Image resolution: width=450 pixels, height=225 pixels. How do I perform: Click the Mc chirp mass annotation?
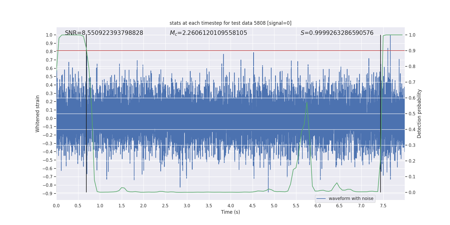208,33
